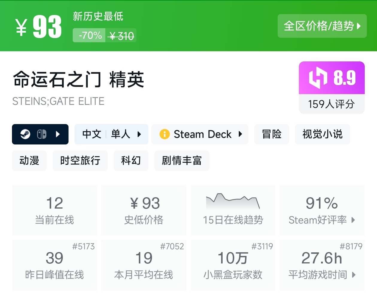Select the 剧情丰富 tag
Screen dimensions: 377x297
(182, 161)
